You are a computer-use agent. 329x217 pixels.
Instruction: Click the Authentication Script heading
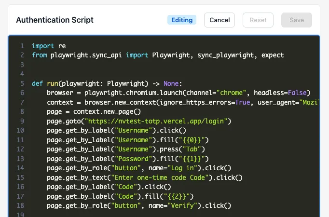click(x=55, y=20)
